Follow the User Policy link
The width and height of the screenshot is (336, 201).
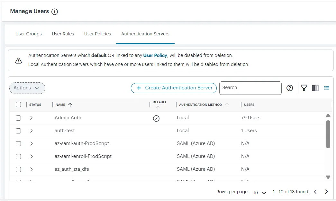point(155,55)
